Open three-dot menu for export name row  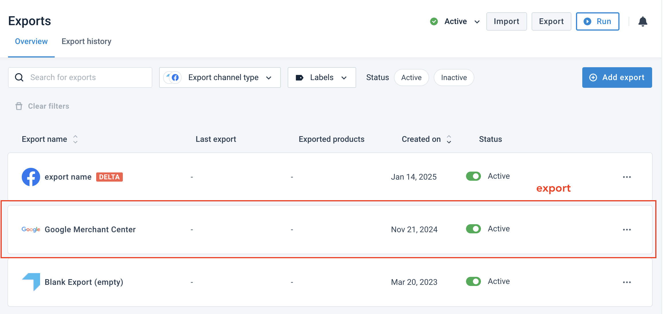pos(627,177)
